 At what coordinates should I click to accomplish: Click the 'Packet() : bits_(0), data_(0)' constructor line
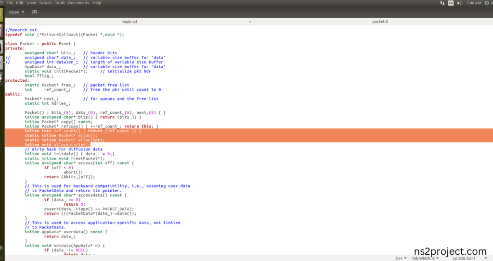[x=95, y=113]
